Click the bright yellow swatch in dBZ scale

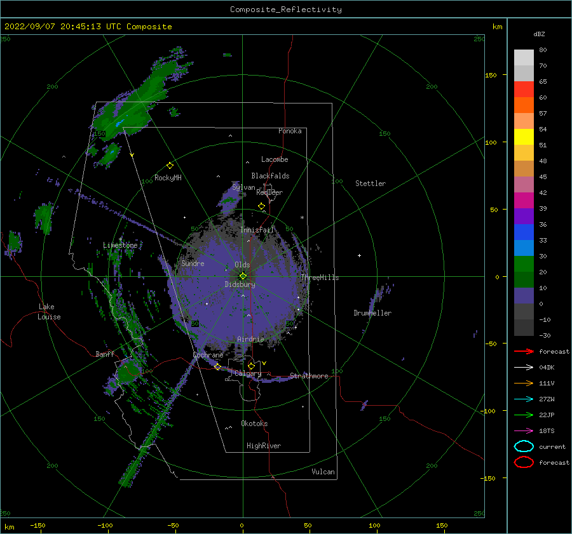click(x=524, y=137)
